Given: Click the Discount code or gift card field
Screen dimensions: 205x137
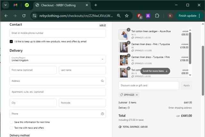Looking at the screenshot, I should [x=149, y=86].
